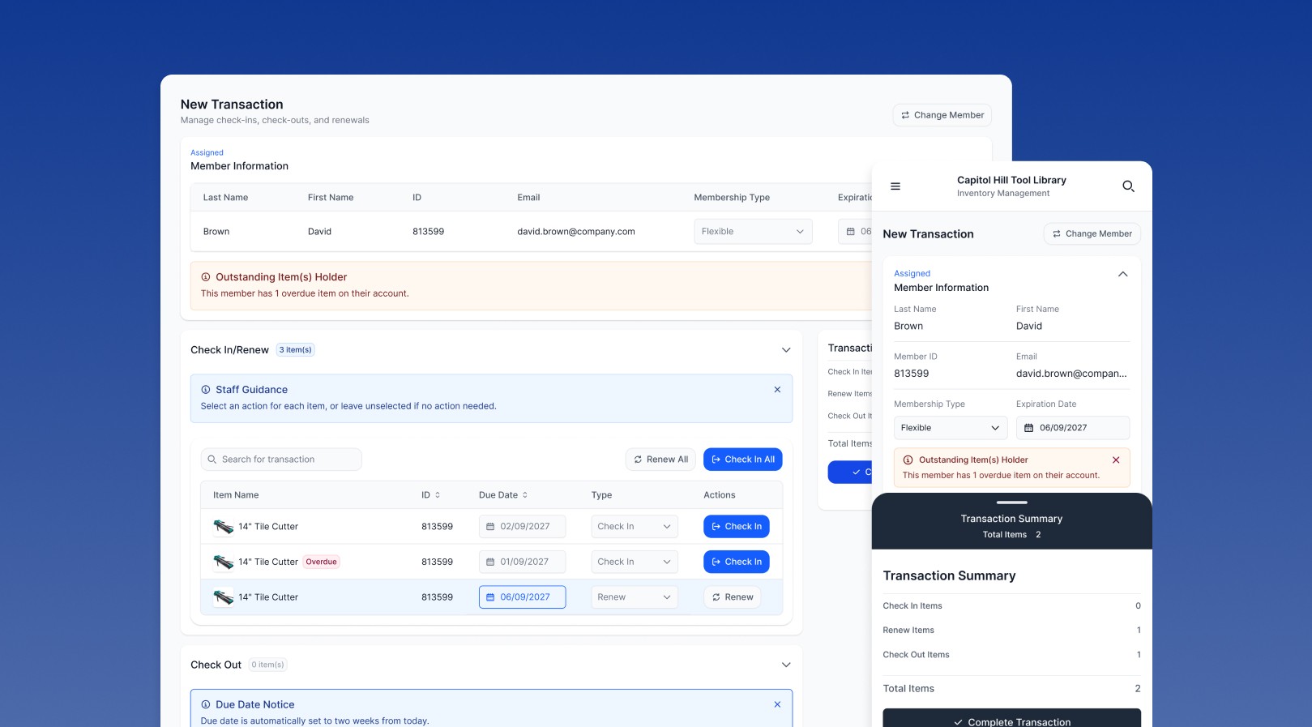1312x727 pixels.
Task: Collapse the Check In/Renew section
Action: tap(786, 350)
